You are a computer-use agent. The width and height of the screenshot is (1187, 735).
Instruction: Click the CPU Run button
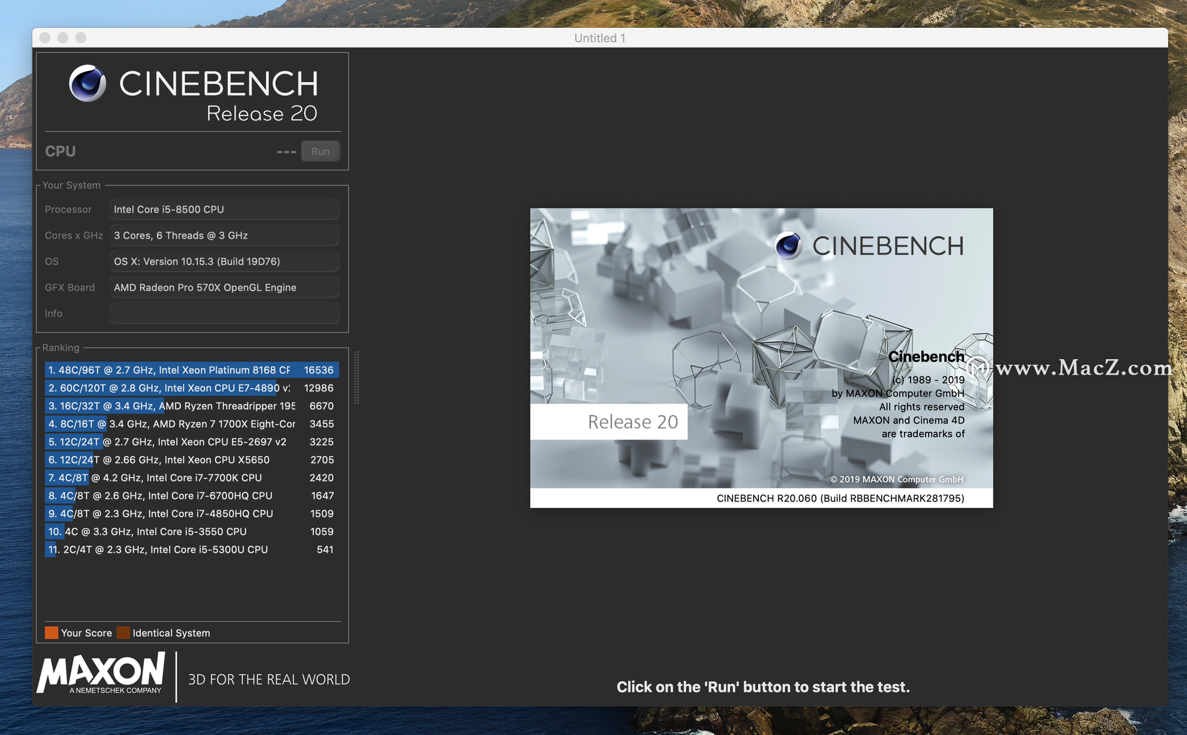click(320, 151)
